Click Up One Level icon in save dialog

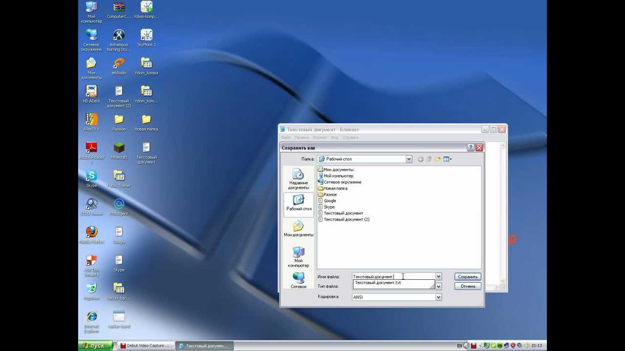[x=429, y=159]
